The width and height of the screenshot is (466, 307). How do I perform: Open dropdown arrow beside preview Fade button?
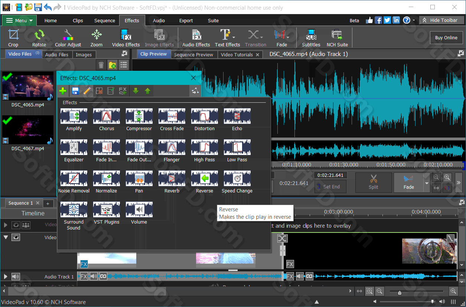[x=427, y=183]
